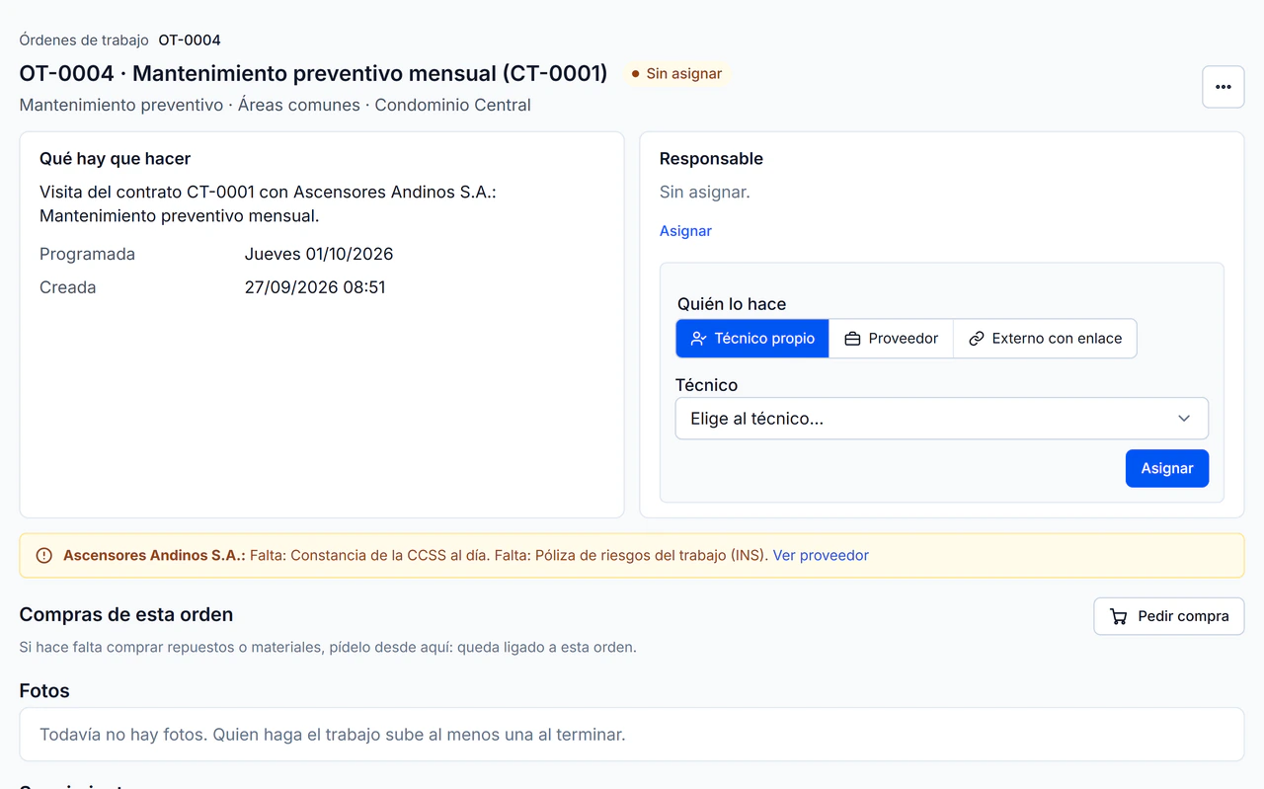Click the shopping cart icon in Pedir compra

pyautogui.click(x=1118, y=616)
